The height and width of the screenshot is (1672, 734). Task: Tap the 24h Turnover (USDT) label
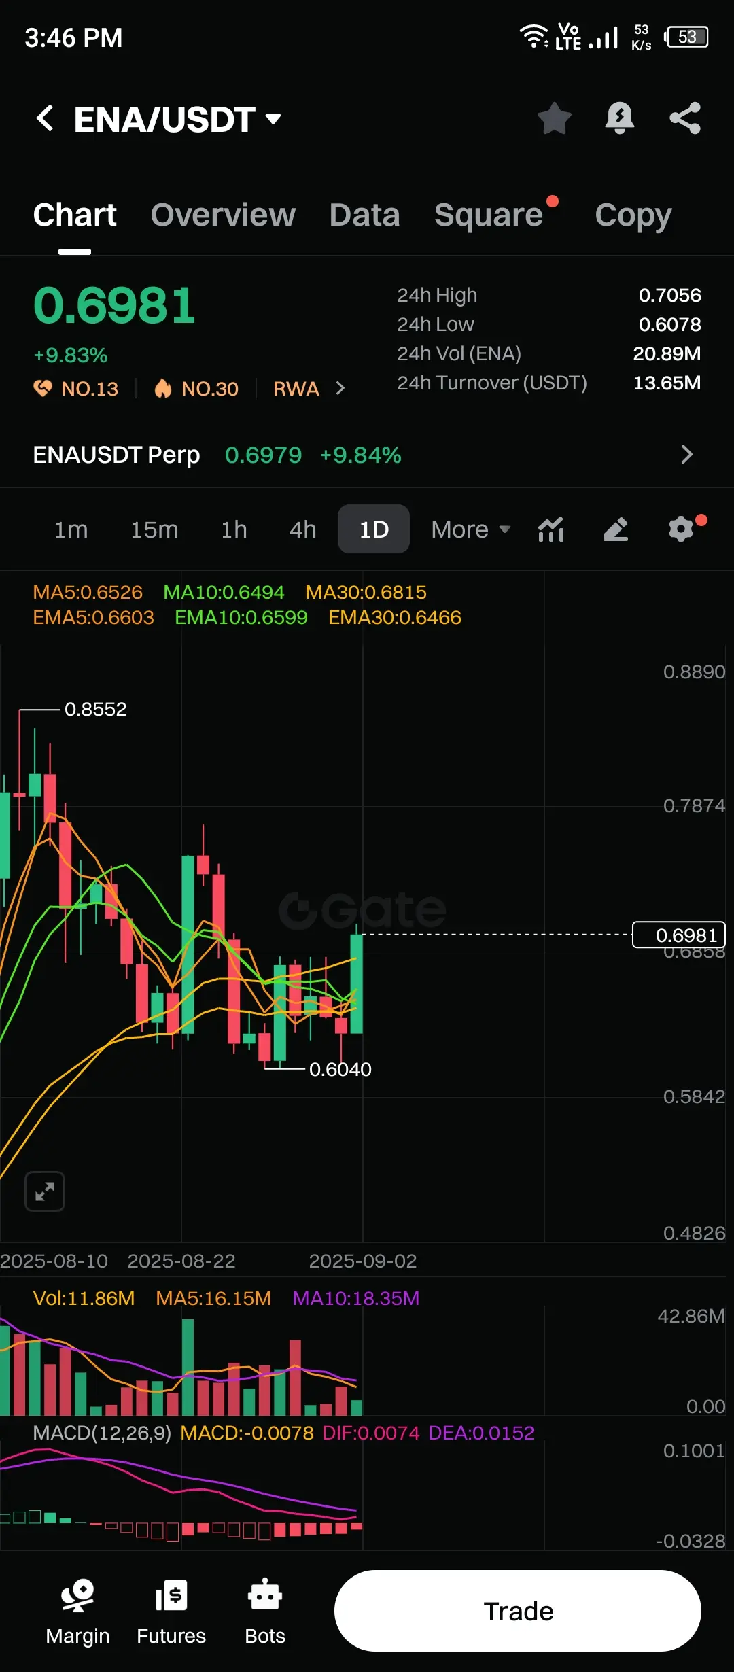pos(492,383)
